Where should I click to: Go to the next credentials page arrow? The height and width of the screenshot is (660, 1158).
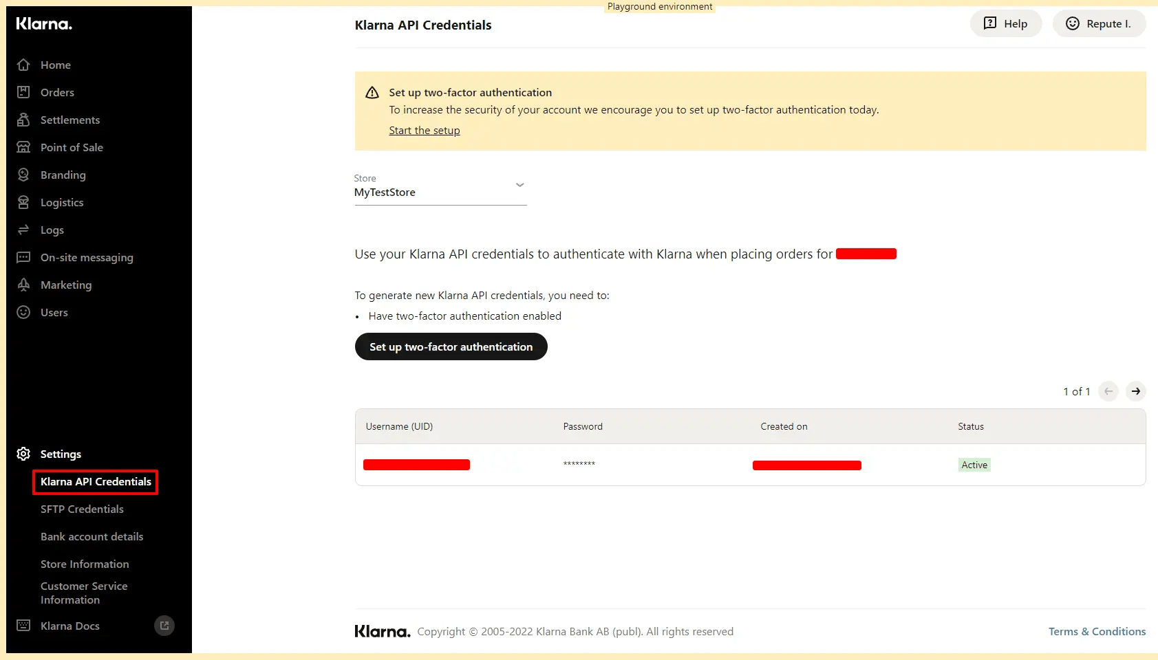(1136, 391)
